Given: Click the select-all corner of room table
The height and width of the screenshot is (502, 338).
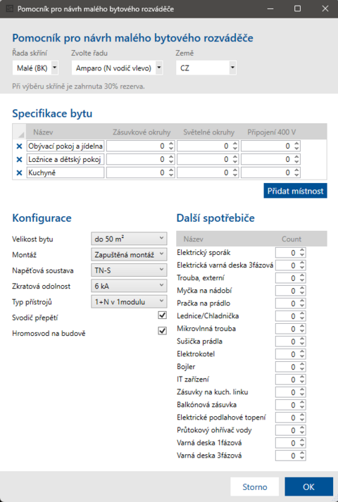Looking at the screenshot, I should [x=20, y=132].
